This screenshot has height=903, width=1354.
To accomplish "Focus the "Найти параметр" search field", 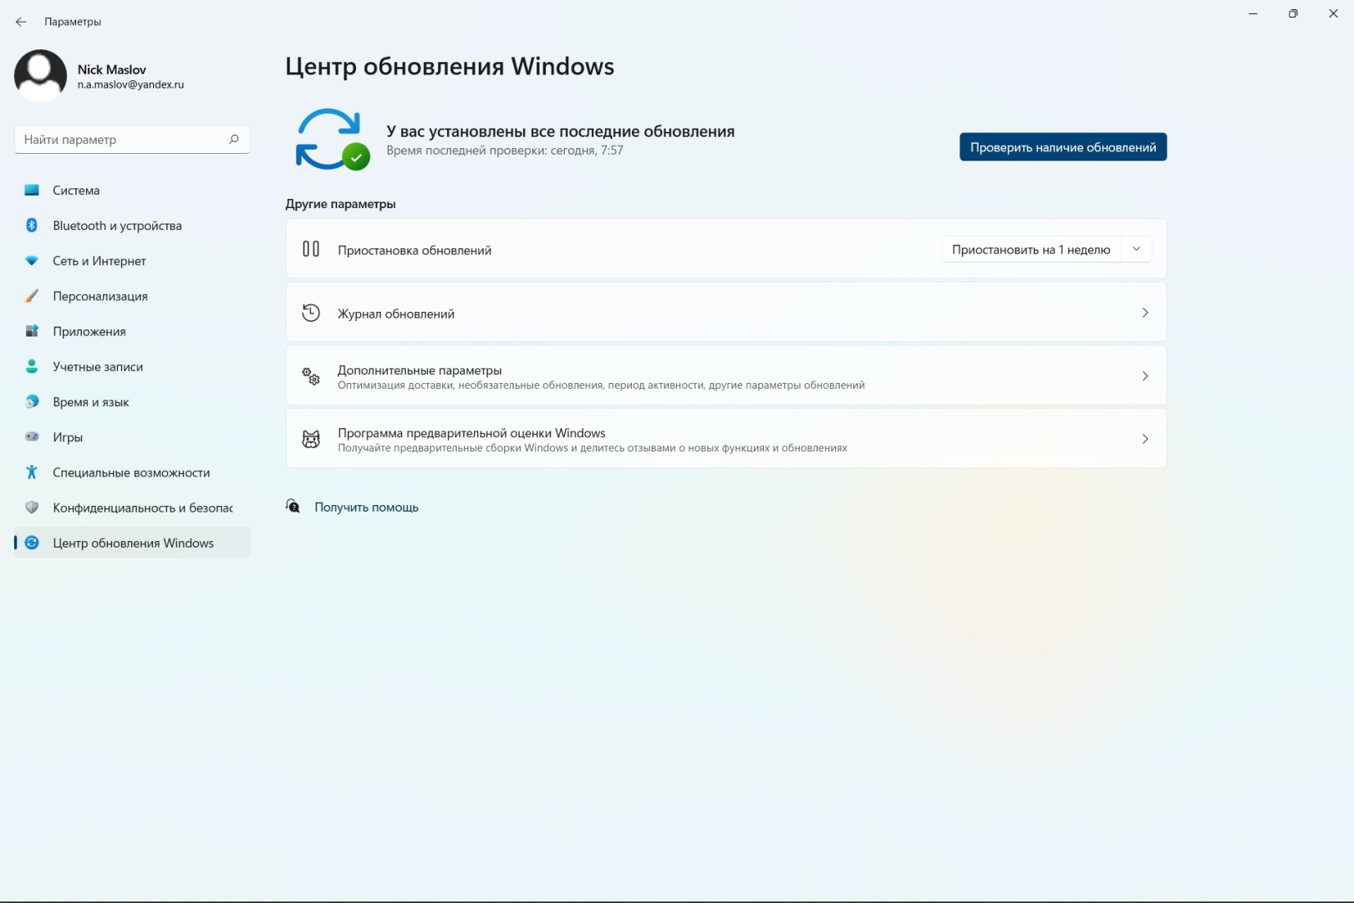I will [121, 140].
